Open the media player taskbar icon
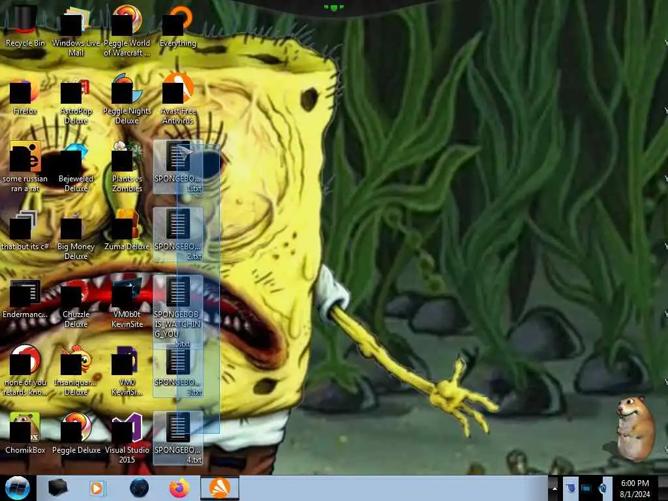 click(x=97, y=488)
